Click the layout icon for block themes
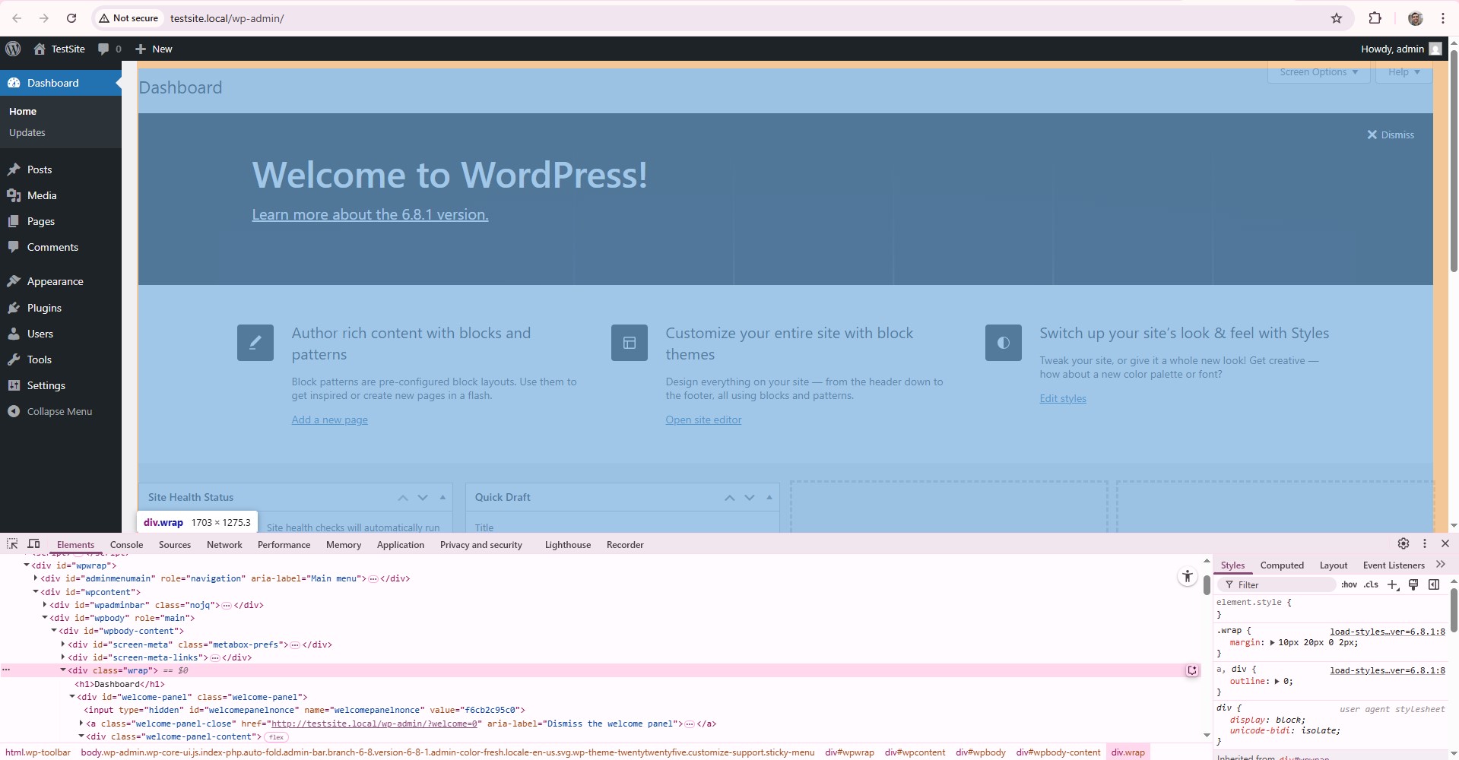The width and height of the screenshot is (1459, 760). pyautogui.click(x=630, y=343)
